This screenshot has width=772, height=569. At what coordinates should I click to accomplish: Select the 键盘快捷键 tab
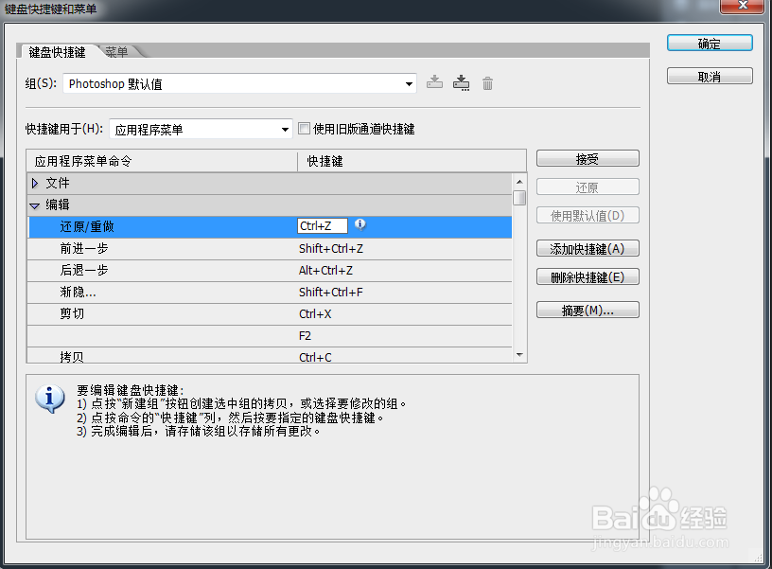coord(57,52)
